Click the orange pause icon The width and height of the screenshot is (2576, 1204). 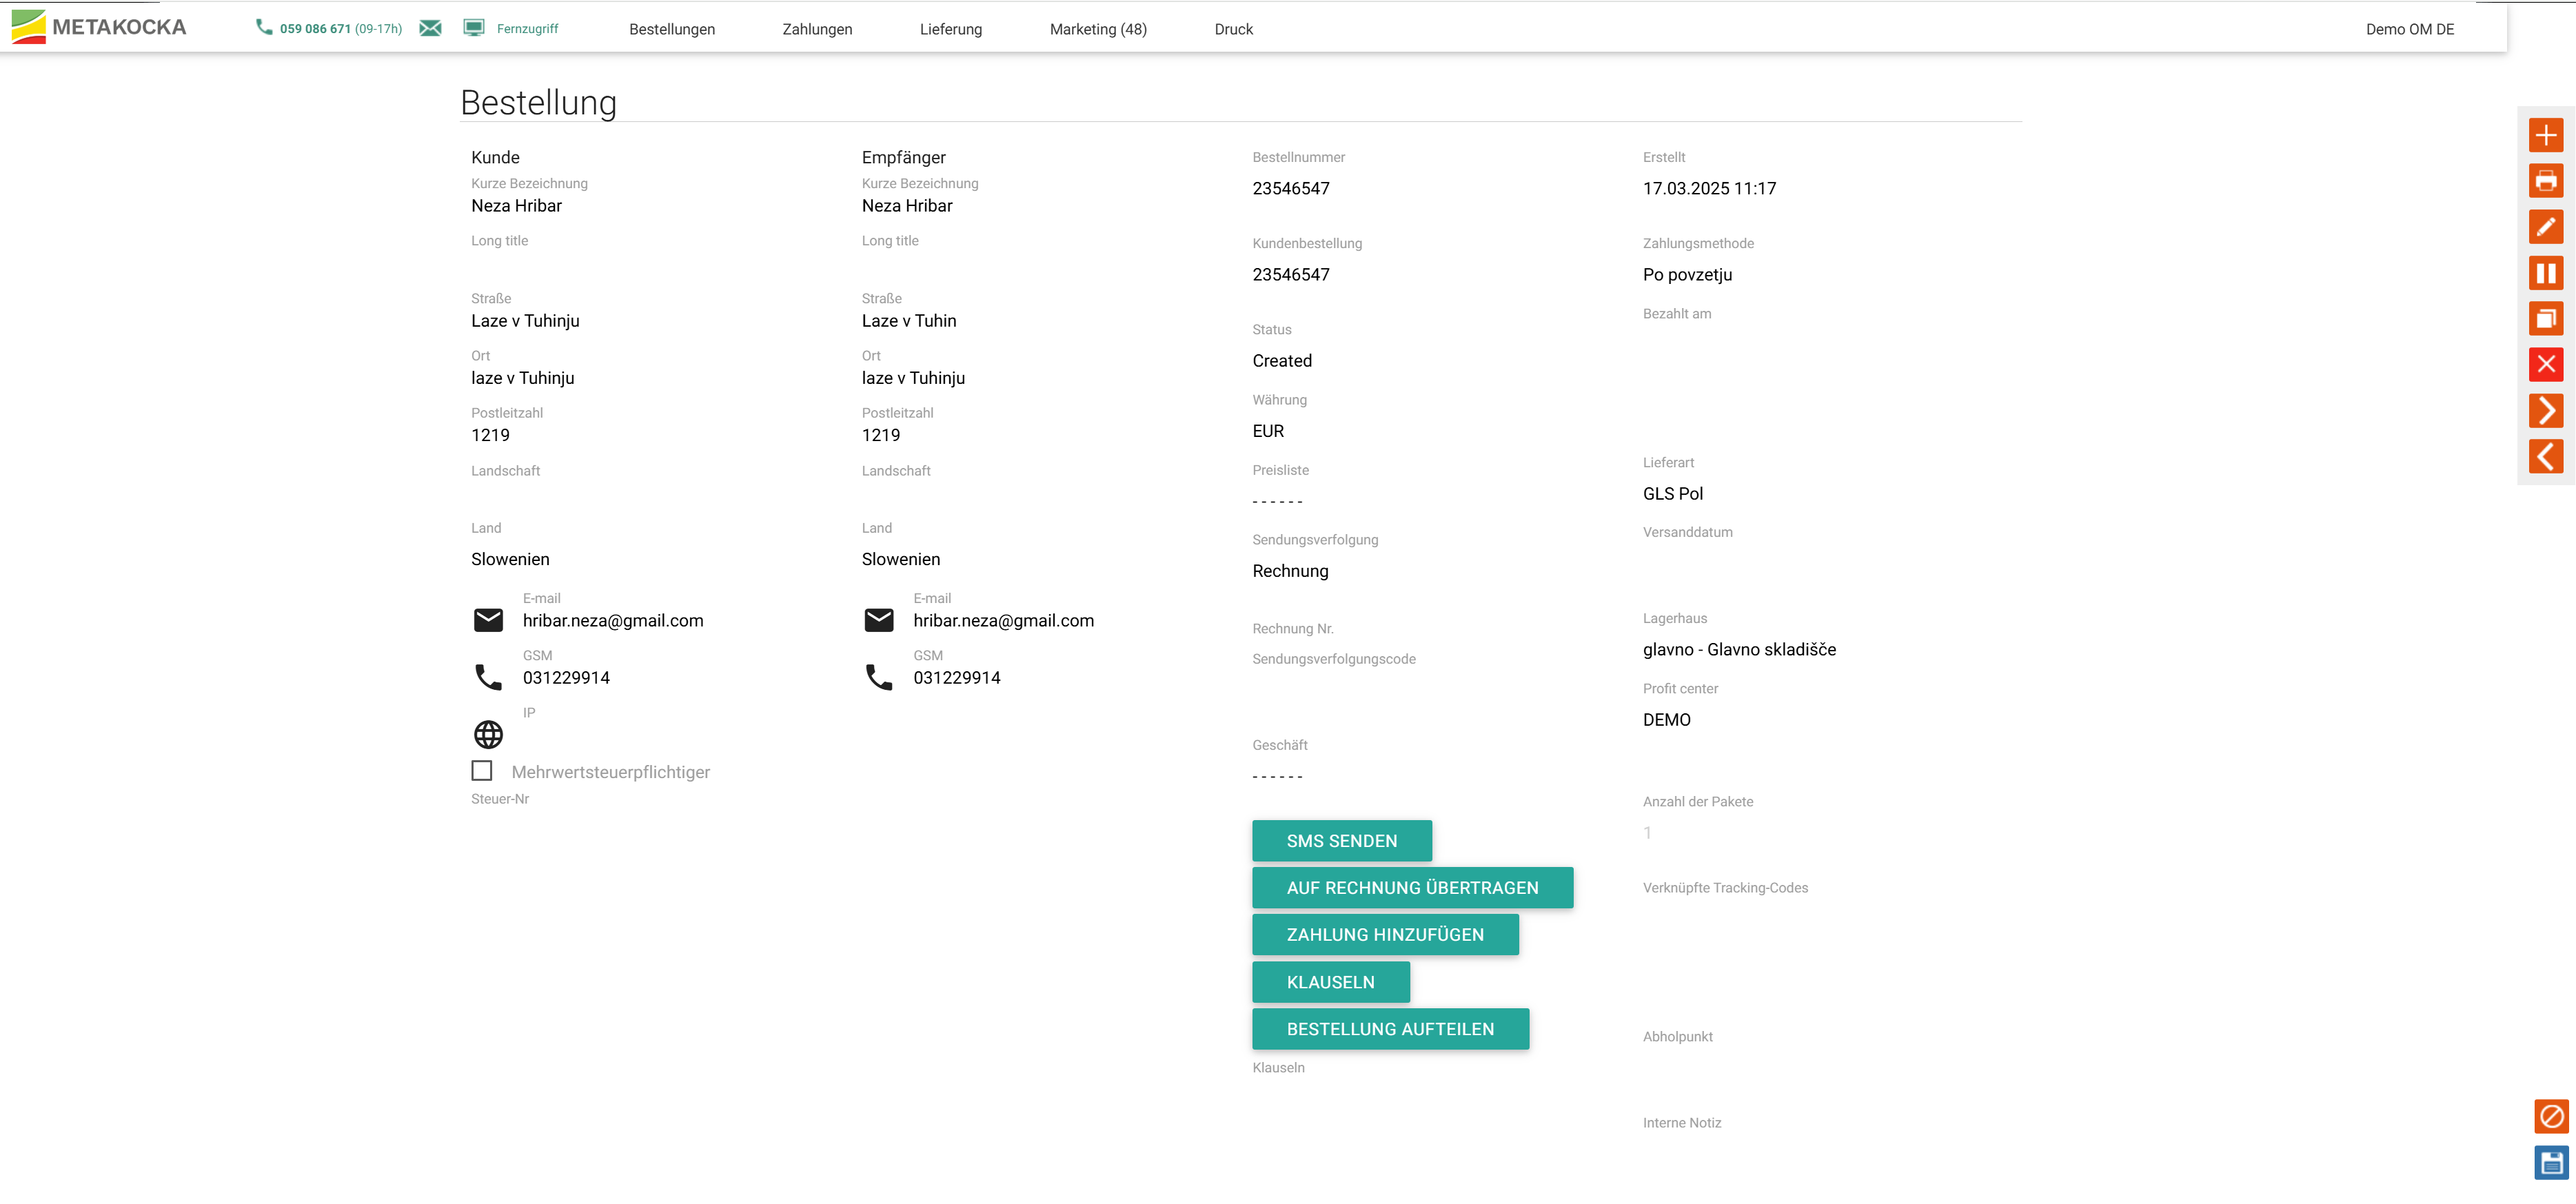click(2545, 273)
